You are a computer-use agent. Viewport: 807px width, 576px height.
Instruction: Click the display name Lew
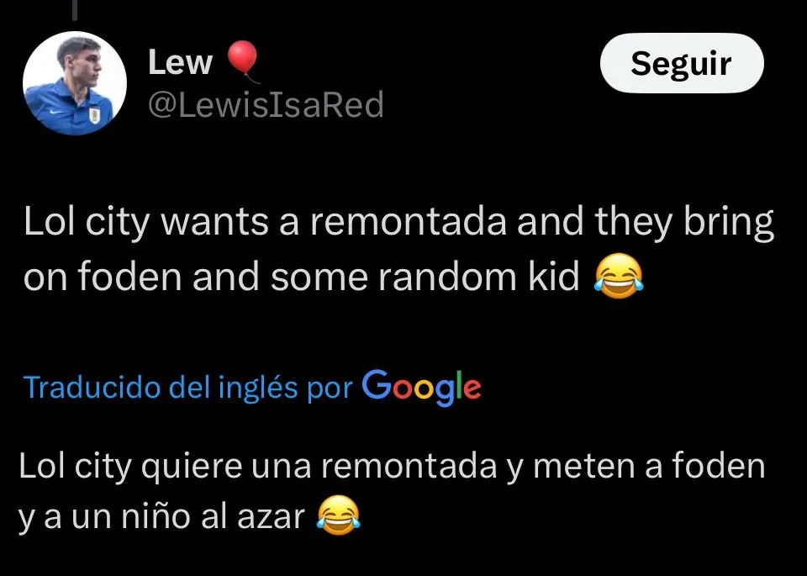pos(180,63)
